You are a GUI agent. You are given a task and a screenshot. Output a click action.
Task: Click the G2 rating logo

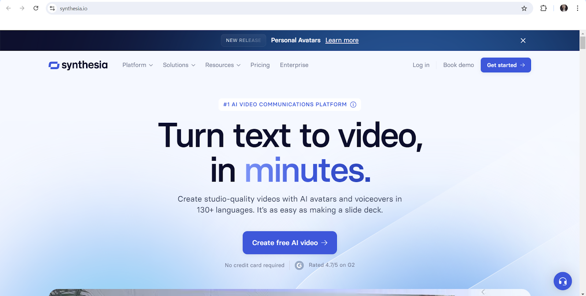pos(299,265)
